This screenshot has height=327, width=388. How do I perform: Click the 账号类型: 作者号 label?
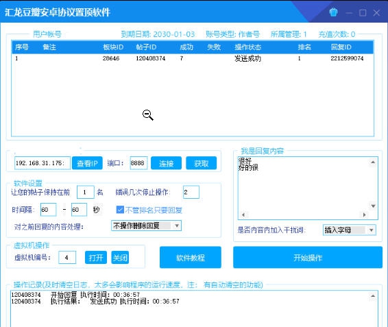(x=232, y=34)
